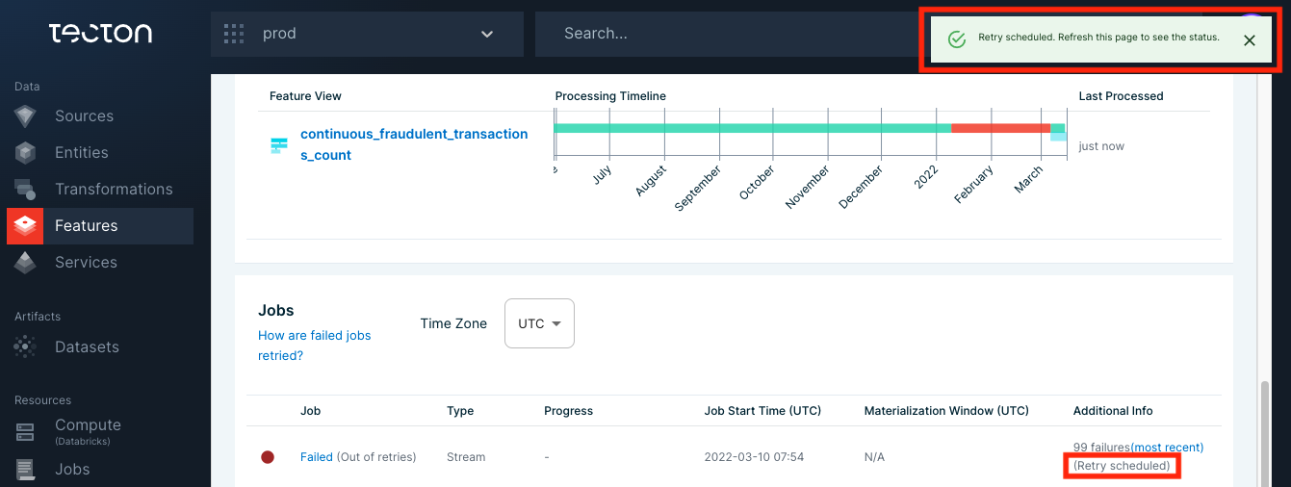1291x487 pixels.
Task: Click the red failed segment in timeline
Action: (999, 128)
